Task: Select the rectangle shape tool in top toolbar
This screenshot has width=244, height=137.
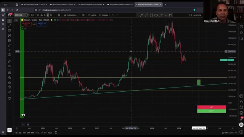Action: 151,15
